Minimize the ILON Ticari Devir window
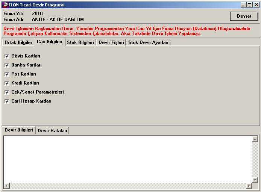This screenshot has height=192, width=261. [x=243, y=5]
